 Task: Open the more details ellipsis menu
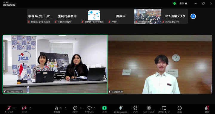click(x=179, y=109)
